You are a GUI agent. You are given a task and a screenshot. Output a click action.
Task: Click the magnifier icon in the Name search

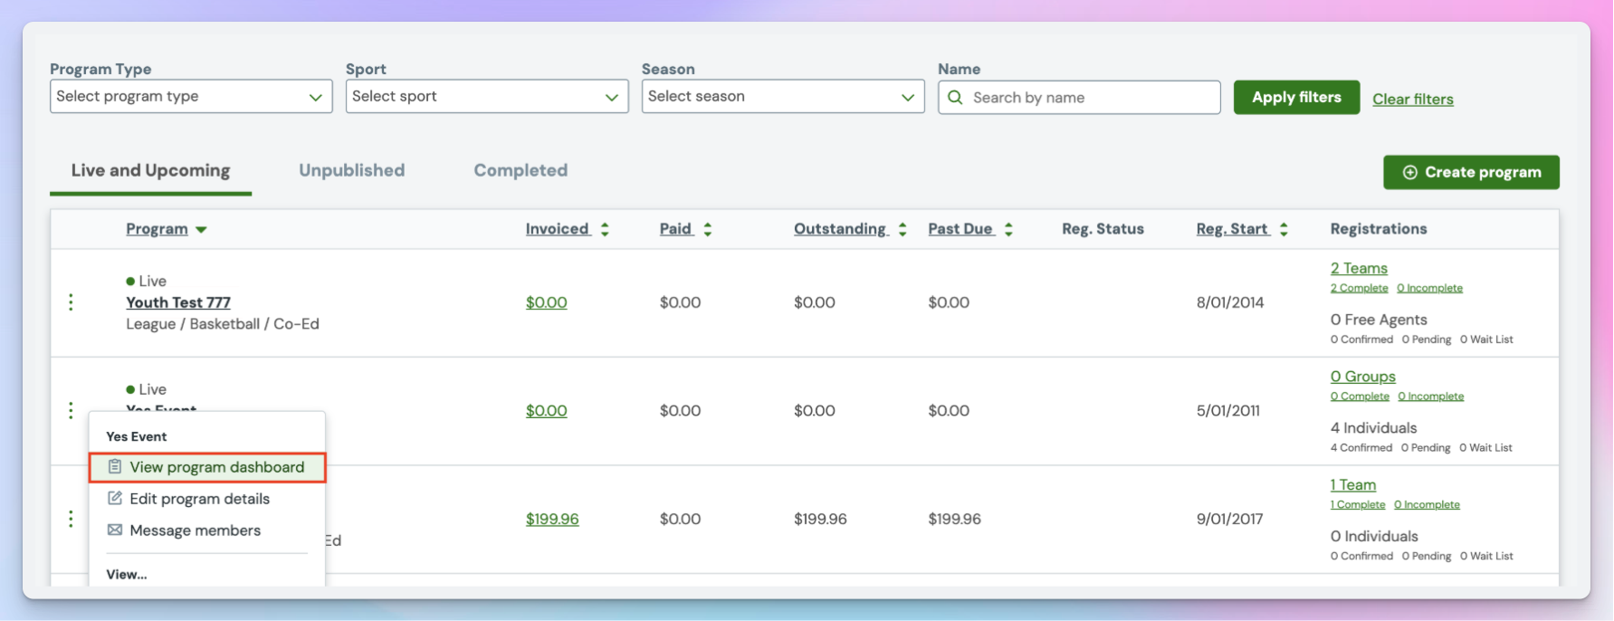(x=955, y=97)
